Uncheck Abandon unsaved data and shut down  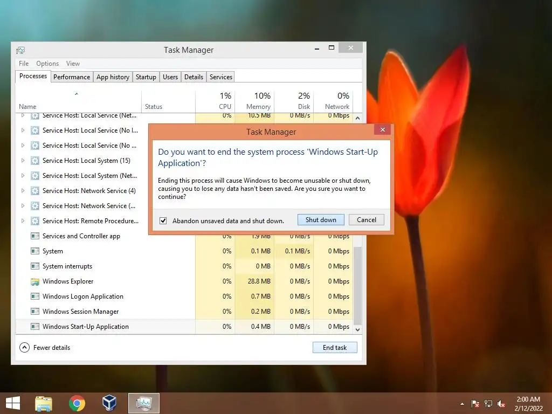point(163,220)
